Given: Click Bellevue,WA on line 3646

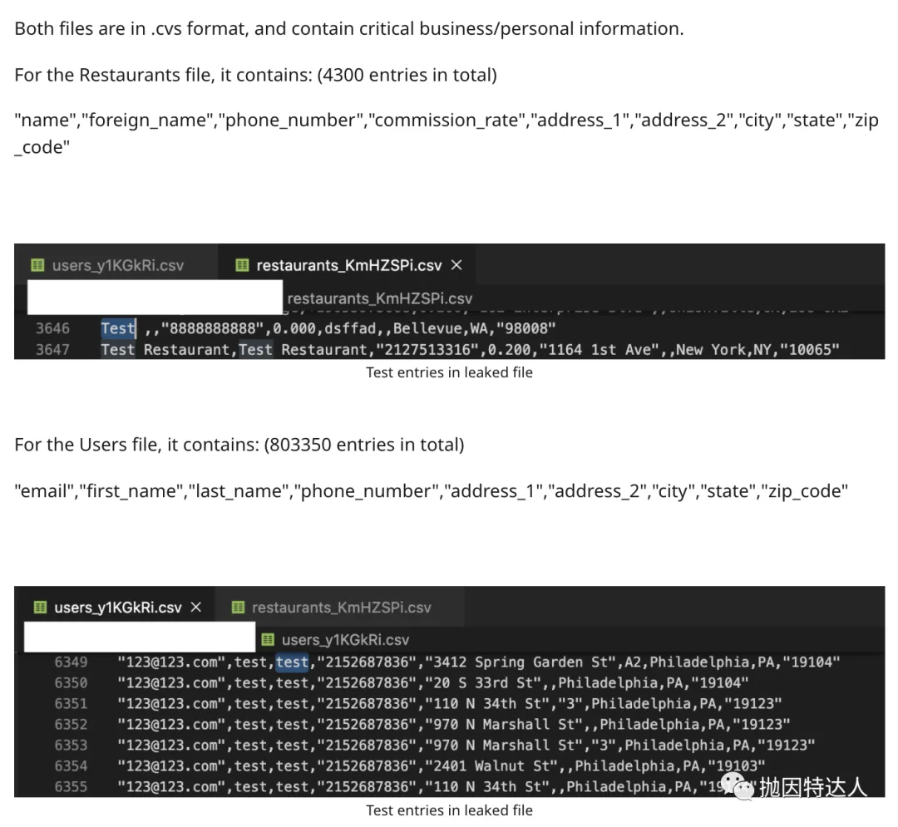Looking at the screenshot, I should tap(441, 328).
